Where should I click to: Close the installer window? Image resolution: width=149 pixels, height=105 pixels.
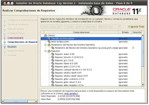point(5,3)
